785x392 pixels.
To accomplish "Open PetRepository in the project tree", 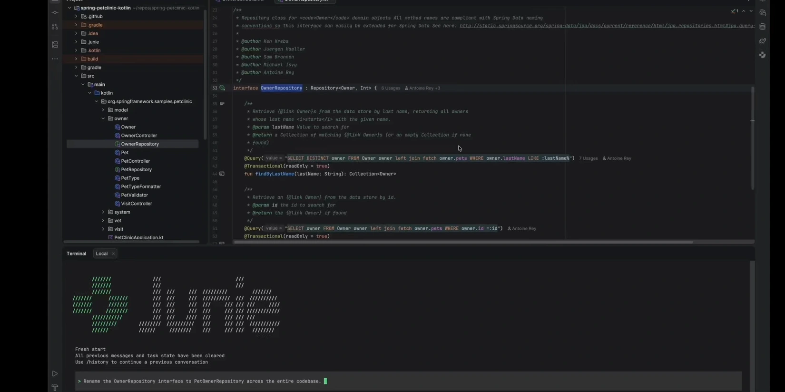I will coord(137,170).
